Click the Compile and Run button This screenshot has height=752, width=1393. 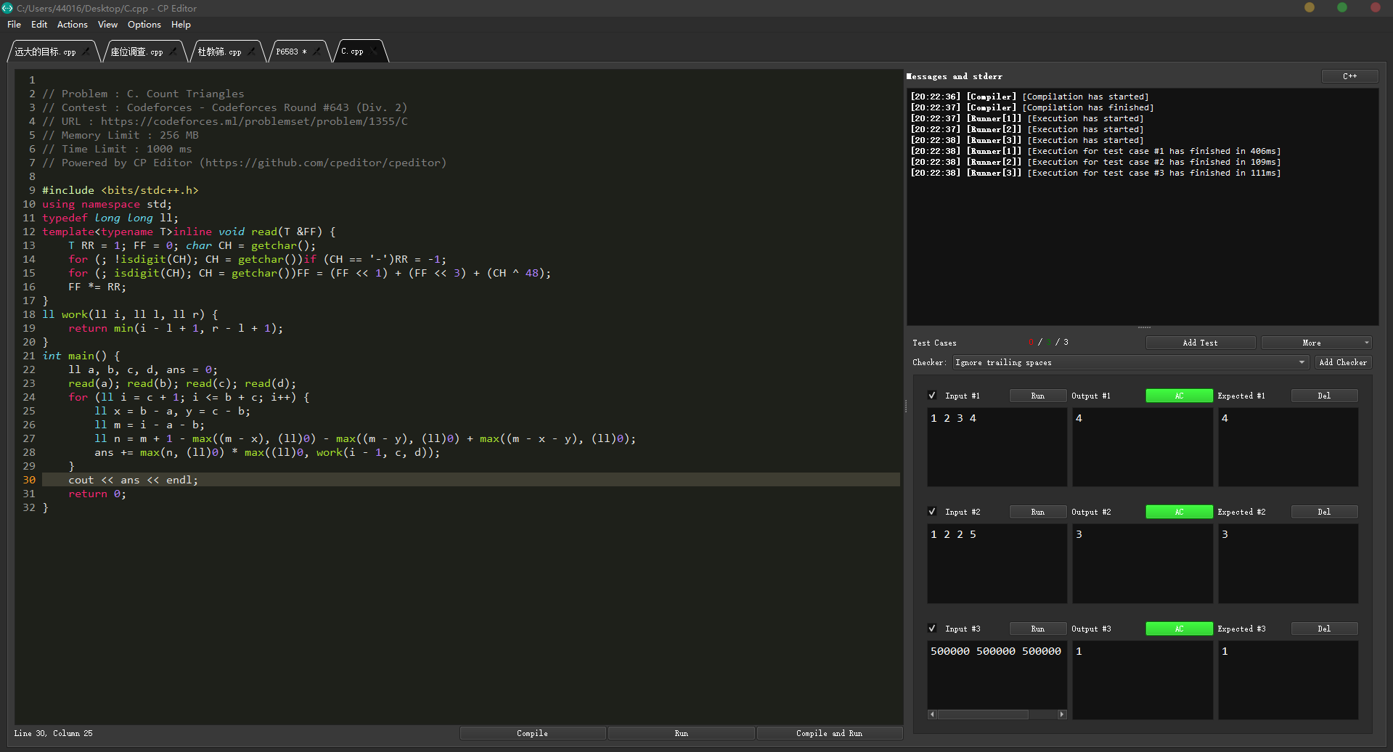pos(829,733)
